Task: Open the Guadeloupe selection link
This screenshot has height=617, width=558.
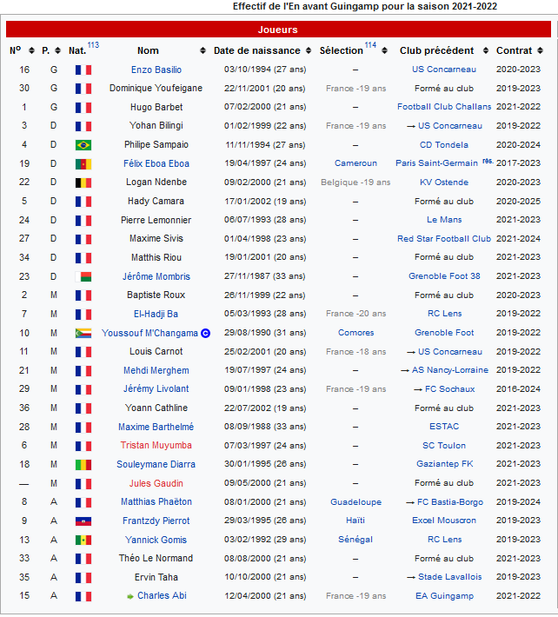Action: tap(355, 502)
